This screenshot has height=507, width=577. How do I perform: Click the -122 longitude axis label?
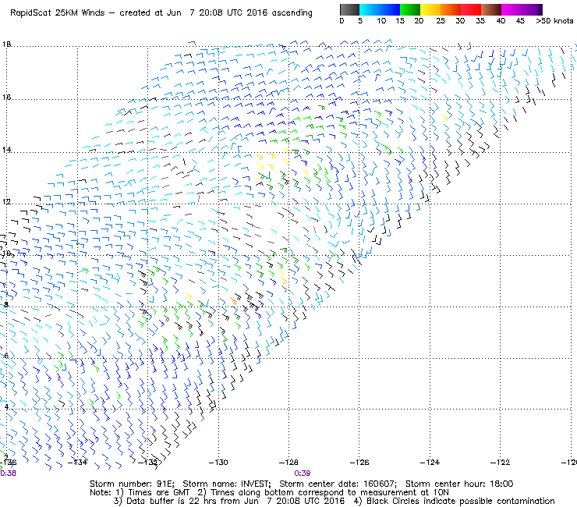[x=500, y=462]
